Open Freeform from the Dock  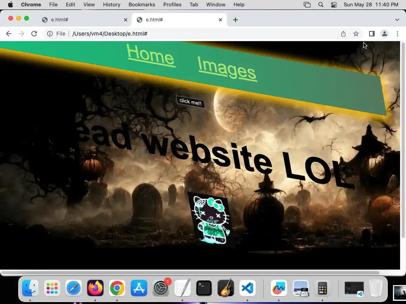tap(279, 288)
